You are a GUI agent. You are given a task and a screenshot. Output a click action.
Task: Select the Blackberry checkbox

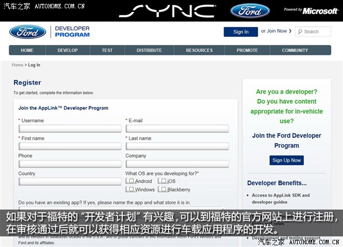[x=162, y=189]
